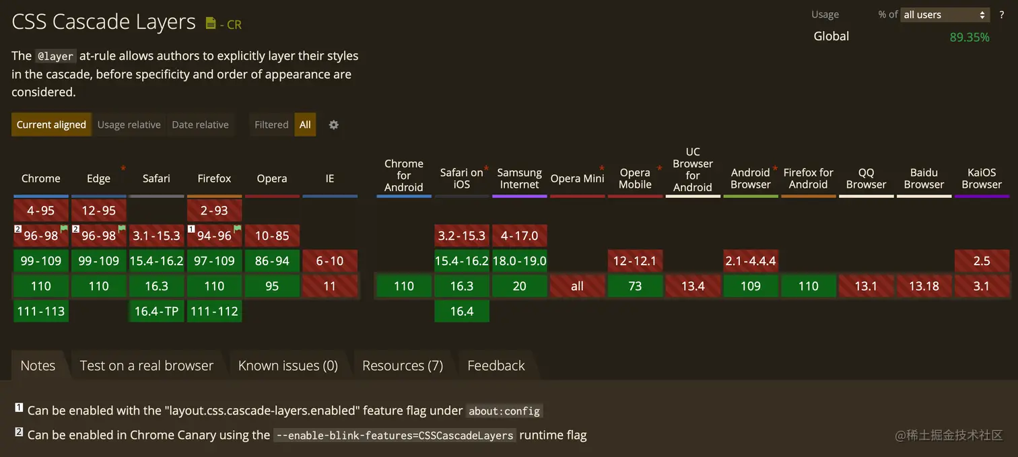
Task: Click the Safari browser column header
Action: pyautogui.click(x=156, y=178)
